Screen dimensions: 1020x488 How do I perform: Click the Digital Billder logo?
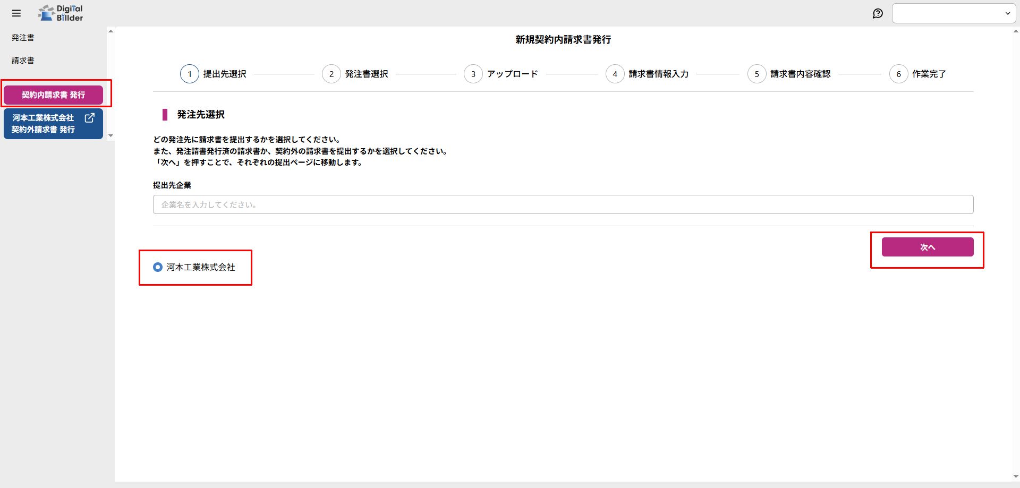[x=61, y=13]
